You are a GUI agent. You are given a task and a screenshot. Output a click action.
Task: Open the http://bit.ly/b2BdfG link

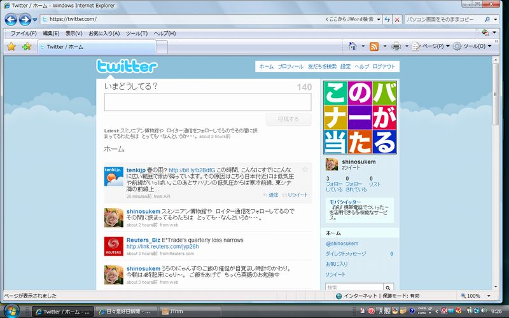point(192,170)
